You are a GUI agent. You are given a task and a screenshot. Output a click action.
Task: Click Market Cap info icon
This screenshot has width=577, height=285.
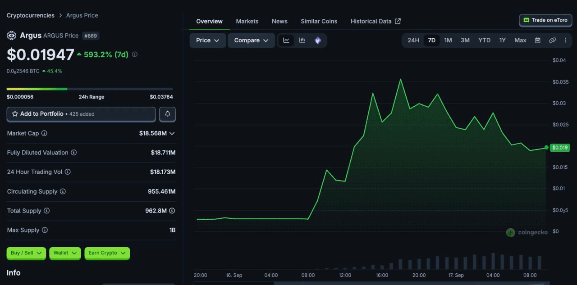tap(44, 133)
